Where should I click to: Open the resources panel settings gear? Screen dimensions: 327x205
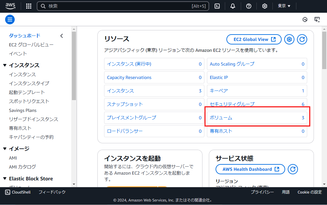coord(289,39)
